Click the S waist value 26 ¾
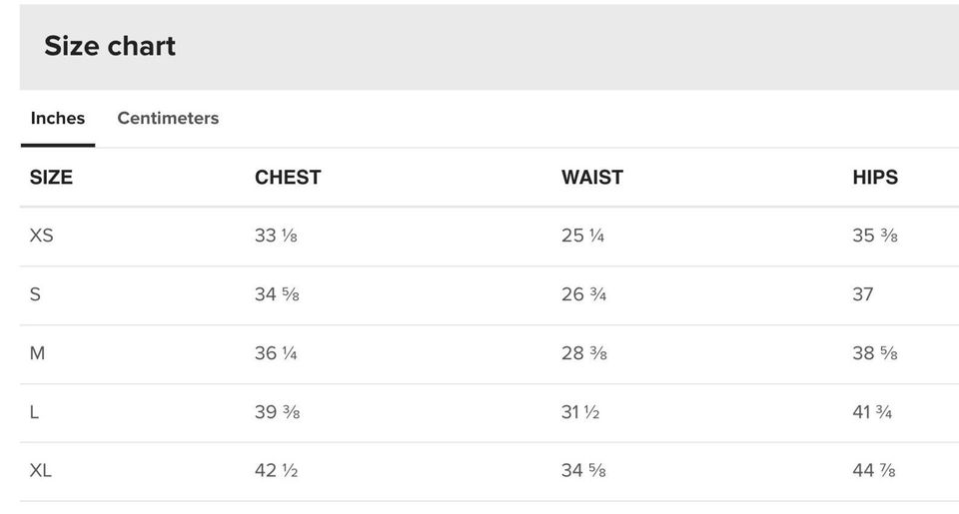 pos(583,294)
